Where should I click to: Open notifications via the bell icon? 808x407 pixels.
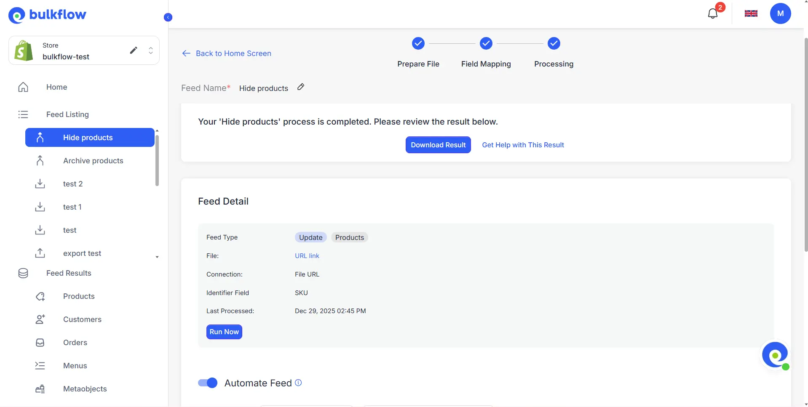click(x=713, y=13)
